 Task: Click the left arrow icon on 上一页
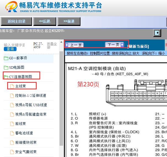[67, 45]
